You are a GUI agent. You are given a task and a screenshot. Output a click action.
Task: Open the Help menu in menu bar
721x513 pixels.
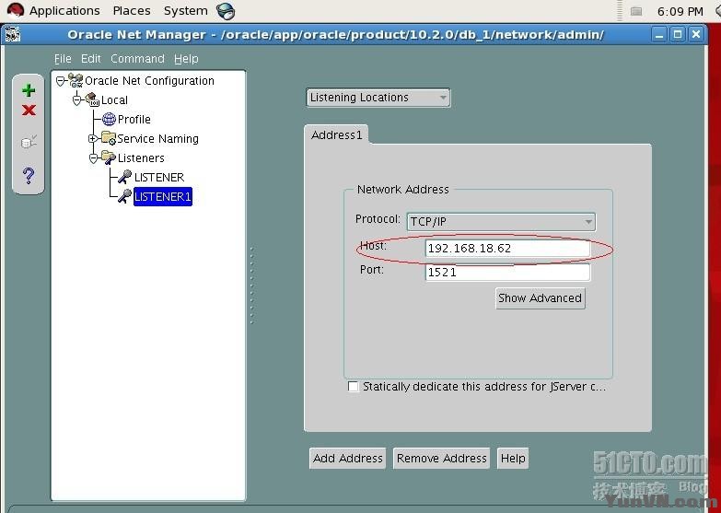[x=186, y=59]
